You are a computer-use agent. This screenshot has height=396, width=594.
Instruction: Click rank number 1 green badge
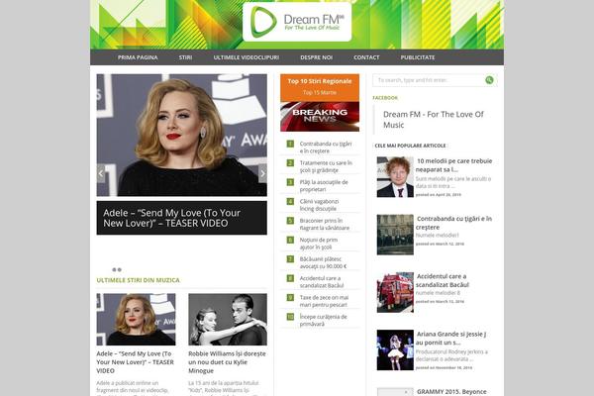pos(290,144)
